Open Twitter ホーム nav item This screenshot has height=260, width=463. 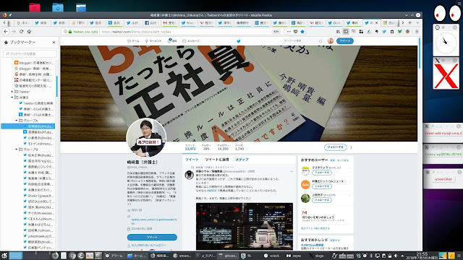(x=133, y=41)
